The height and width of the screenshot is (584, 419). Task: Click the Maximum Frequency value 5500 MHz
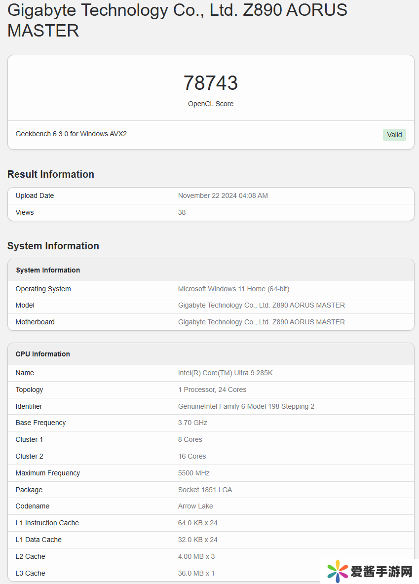(x=193, y=473)
